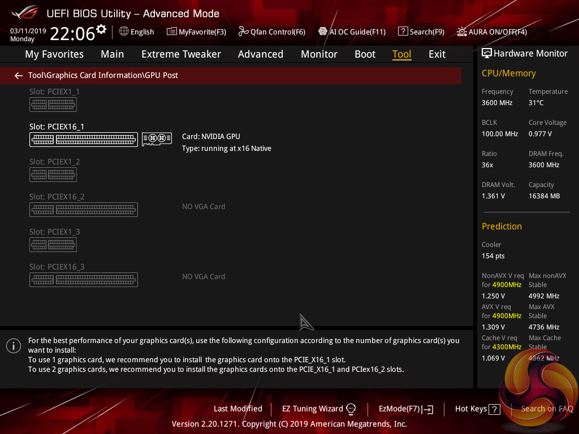This screenshot has height=434, width=579.
Task: Click the 100.00 MHz BCLK value
Action: [500, 133]
